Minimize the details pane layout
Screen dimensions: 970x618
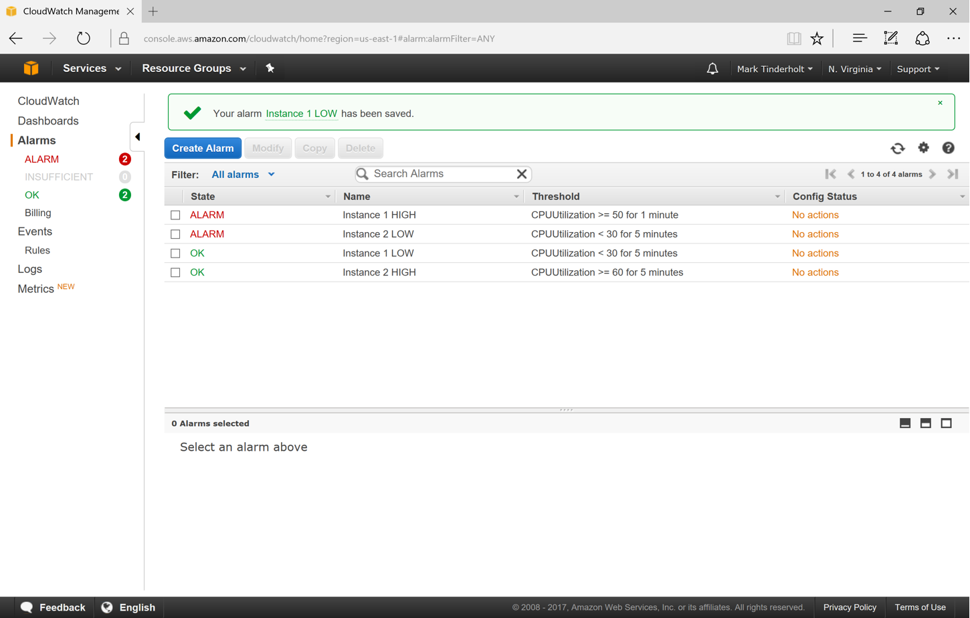[x=905, y=423]
